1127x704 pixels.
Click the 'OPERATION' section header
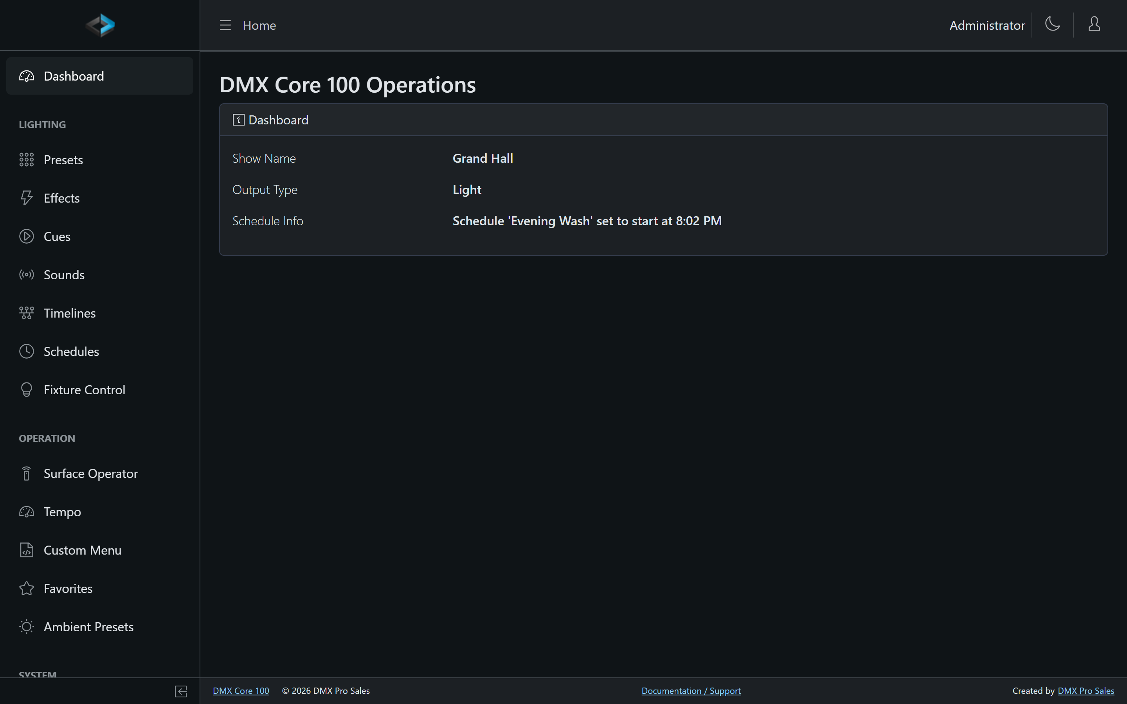click(x=47, y=438)
